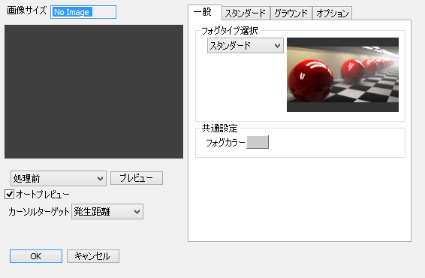The height and width of the screenshot is (278, 425).
Task: Click the dark image preview area
Action: click(x=94, y=92)
